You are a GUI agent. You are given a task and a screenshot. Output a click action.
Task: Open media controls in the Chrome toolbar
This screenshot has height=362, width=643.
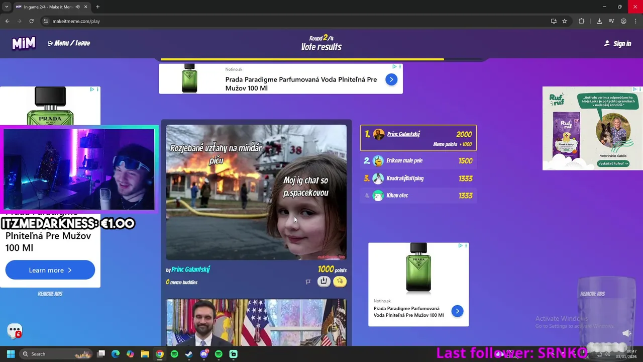[611, 21]
